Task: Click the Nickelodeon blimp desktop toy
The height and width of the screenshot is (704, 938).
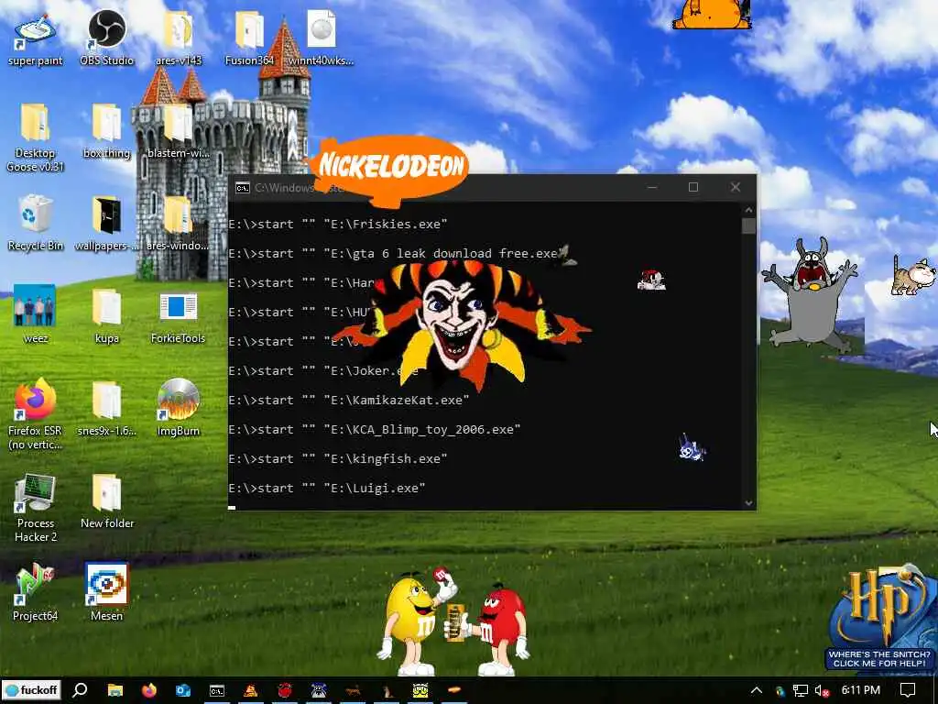Action: point(391,171)
